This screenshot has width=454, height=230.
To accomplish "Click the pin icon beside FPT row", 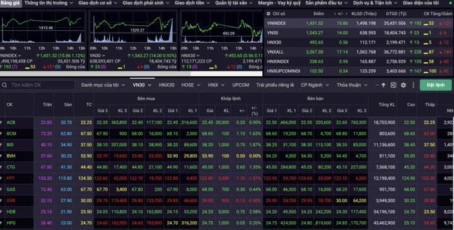I will 1,178.
